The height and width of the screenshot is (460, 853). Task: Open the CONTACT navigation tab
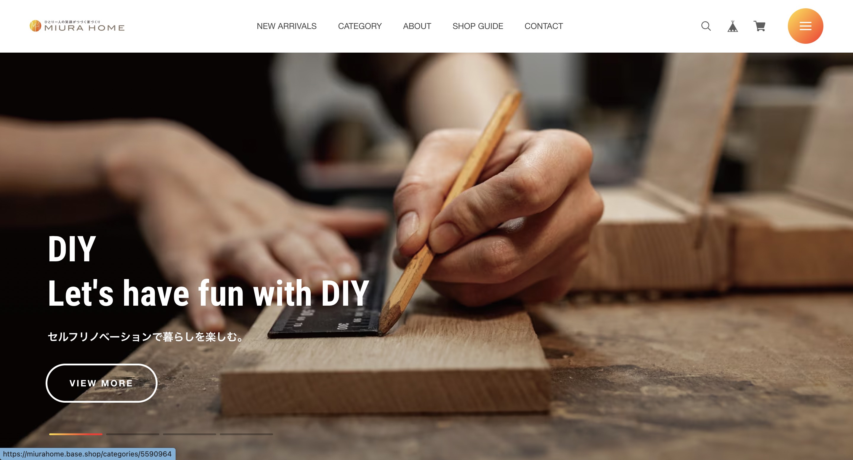point(544,26)
